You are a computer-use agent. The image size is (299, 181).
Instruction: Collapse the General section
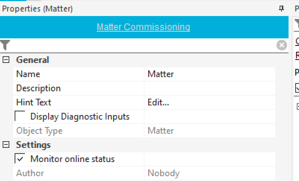6,60
